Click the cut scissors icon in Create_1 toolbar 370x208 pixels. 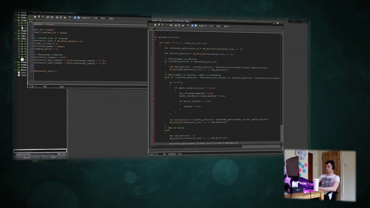click(x=57, y=17)
